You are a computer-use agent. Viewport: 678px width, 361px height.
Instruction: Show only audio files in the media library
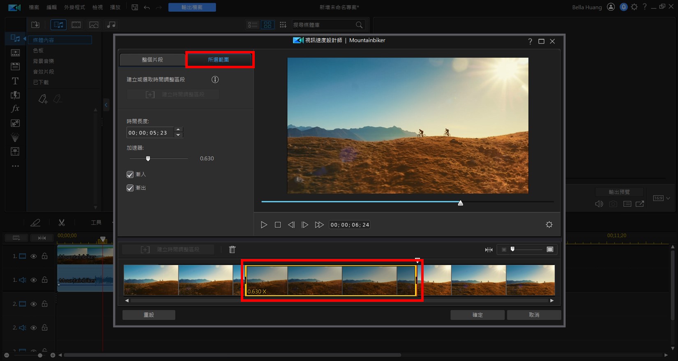click(x=111, y=25)
